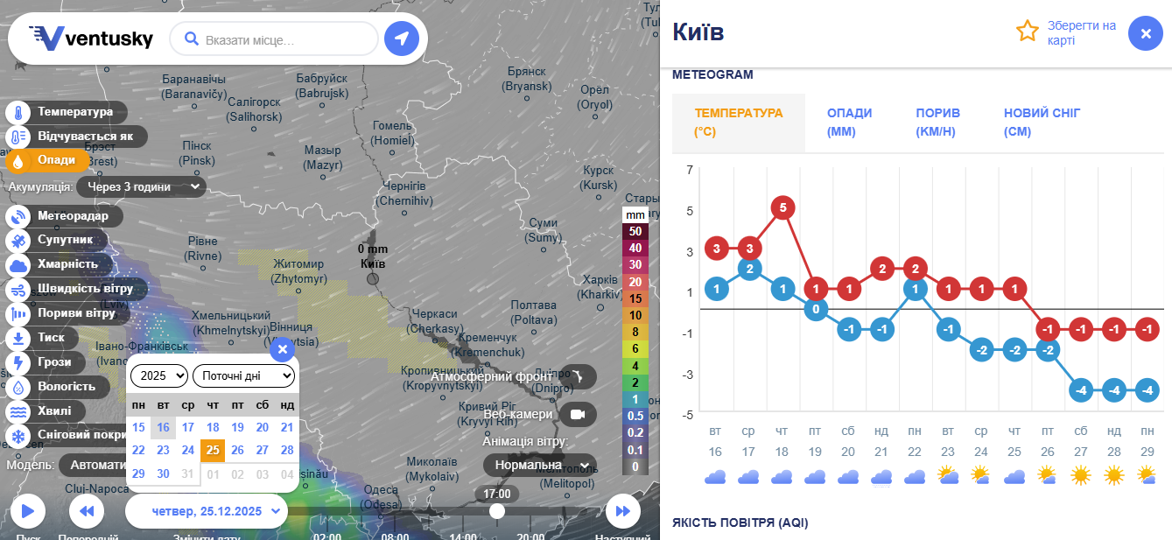Viewport: 1172px width, 540px height.
Task: Expand the wind animation Нормальна dropdown
Action: tap(539, 466)
